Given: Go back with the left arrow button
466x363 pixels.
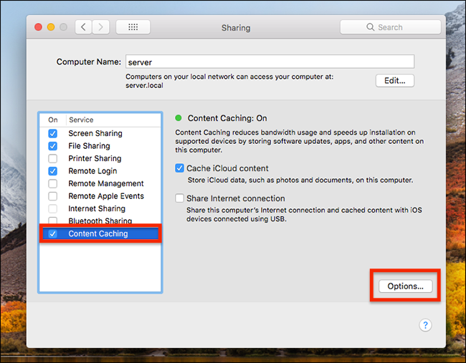Looking at the screenshot, I should point(83,27).
